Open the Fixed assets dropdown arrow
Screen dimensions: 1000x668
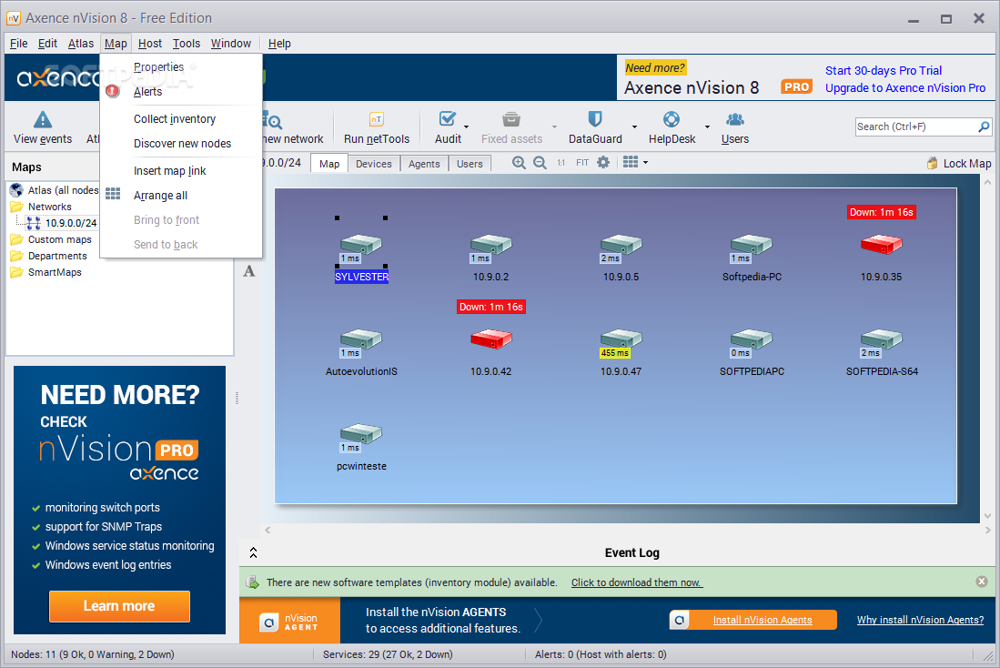(554, 127)
